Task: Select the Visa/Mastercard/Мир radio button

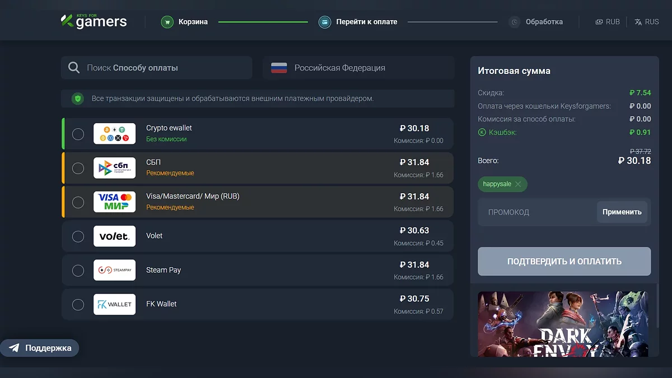Action: click(78, 202)
